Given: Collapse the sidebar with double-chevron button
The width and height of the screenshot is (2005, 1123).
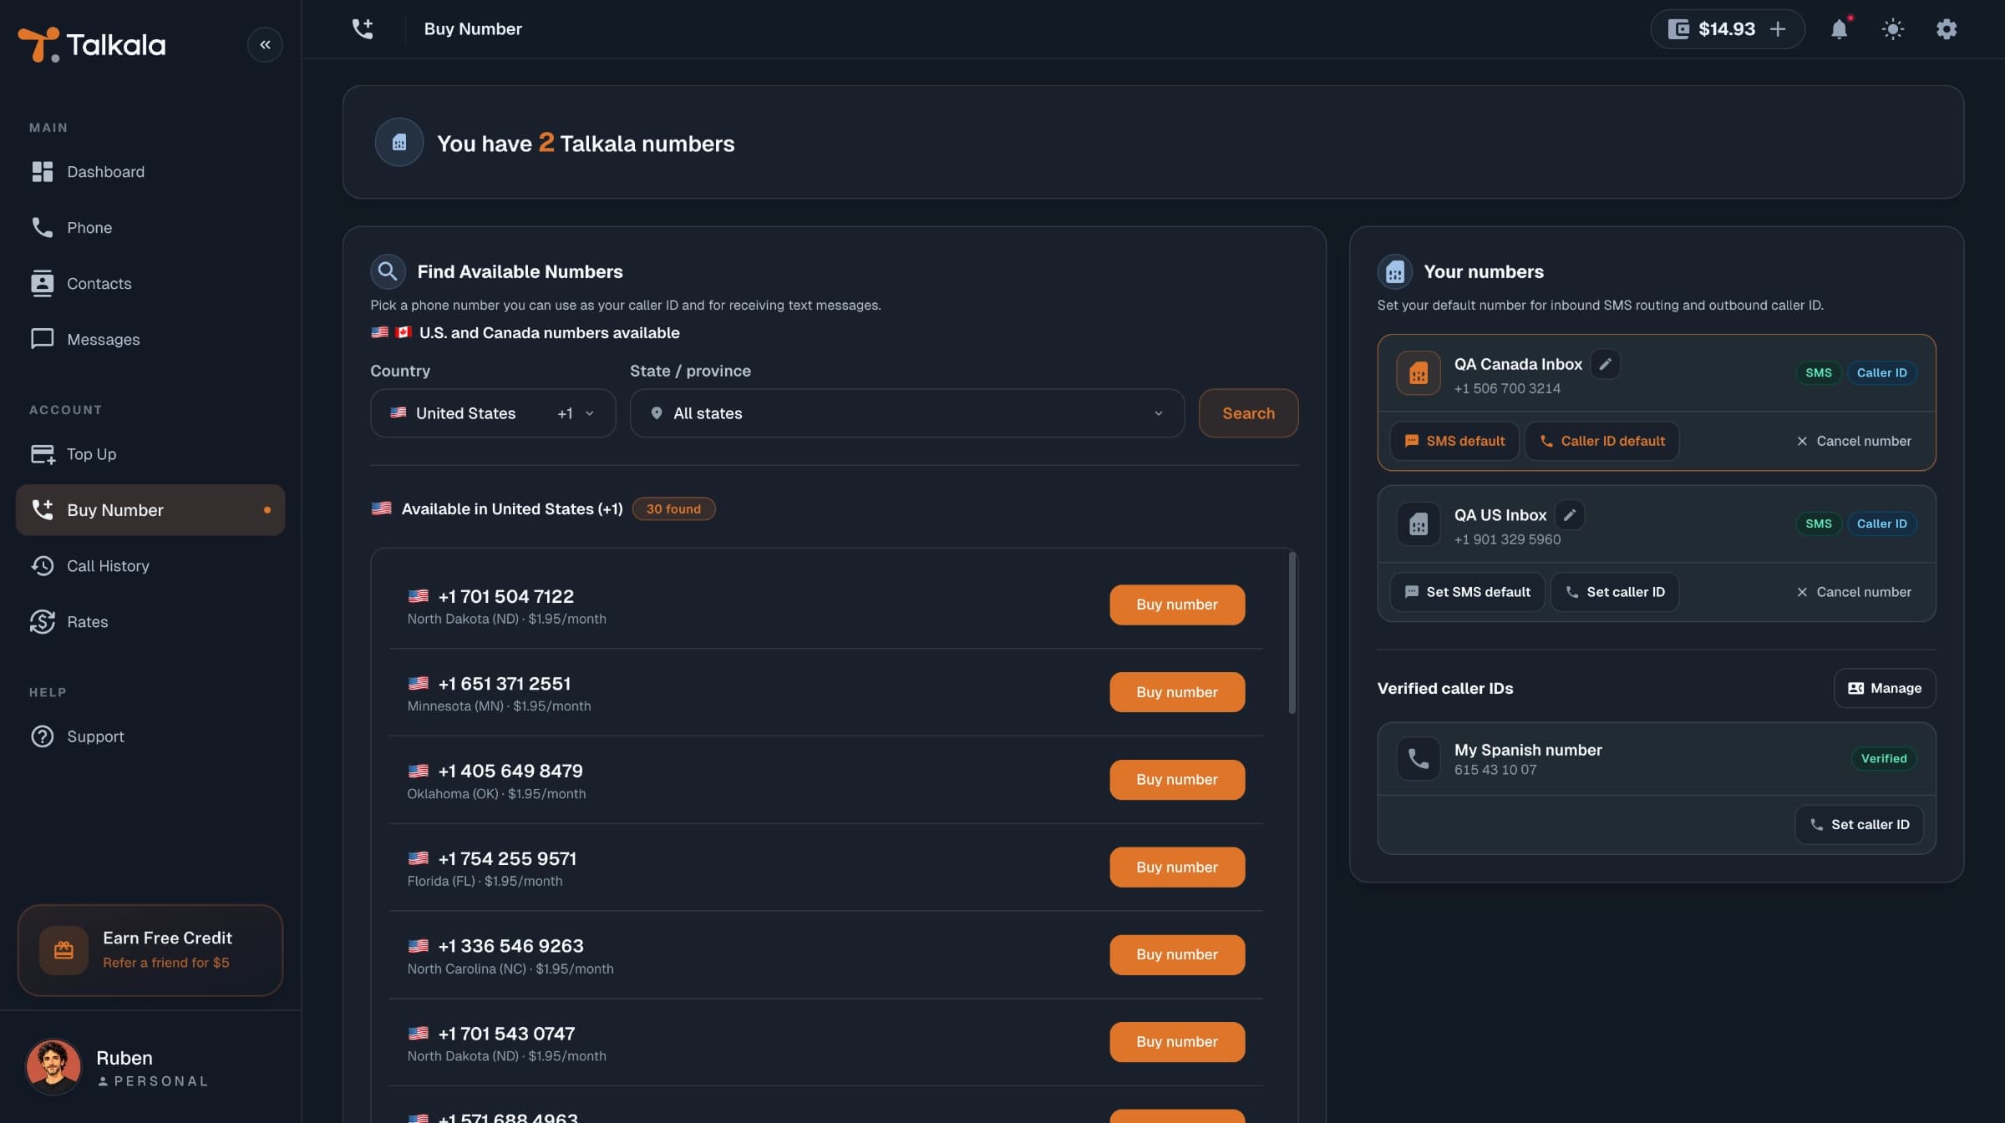Looking at the screenshot, I should point(265,44).
